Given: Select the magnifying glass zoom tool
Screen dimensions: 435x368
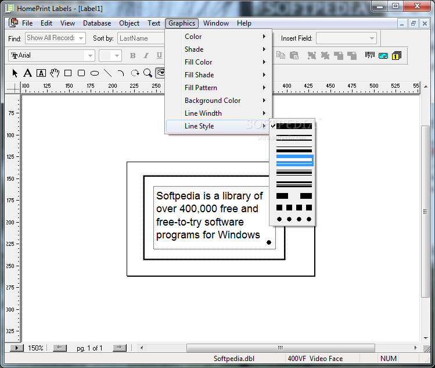Looking at the screenshot, I should coord(148,73).
